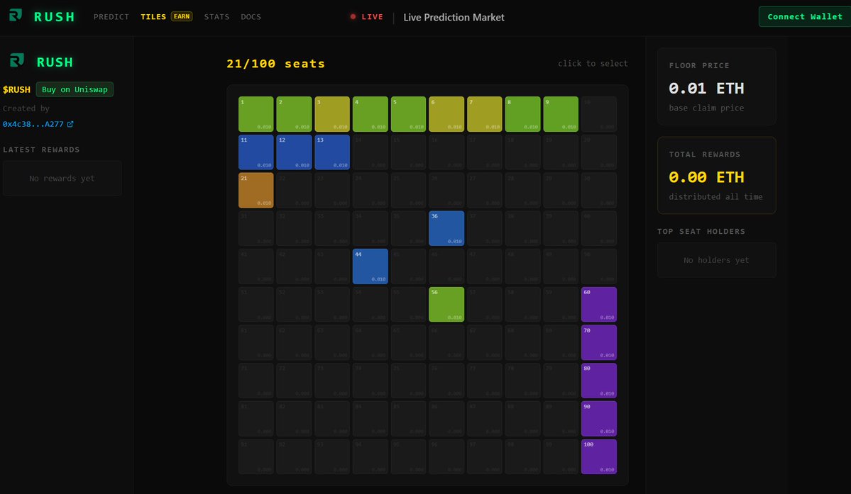The image size is (851, 494).
Task: Select green seat tile 8
Action: (522, 114)
